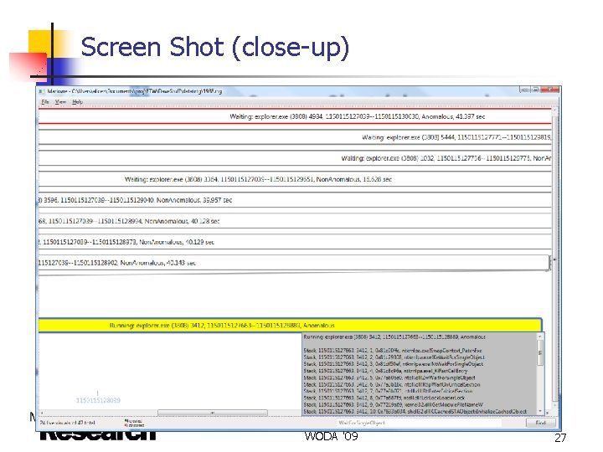Select the waiting bar for thread 1032
The image size is (603, 452).
295,158
